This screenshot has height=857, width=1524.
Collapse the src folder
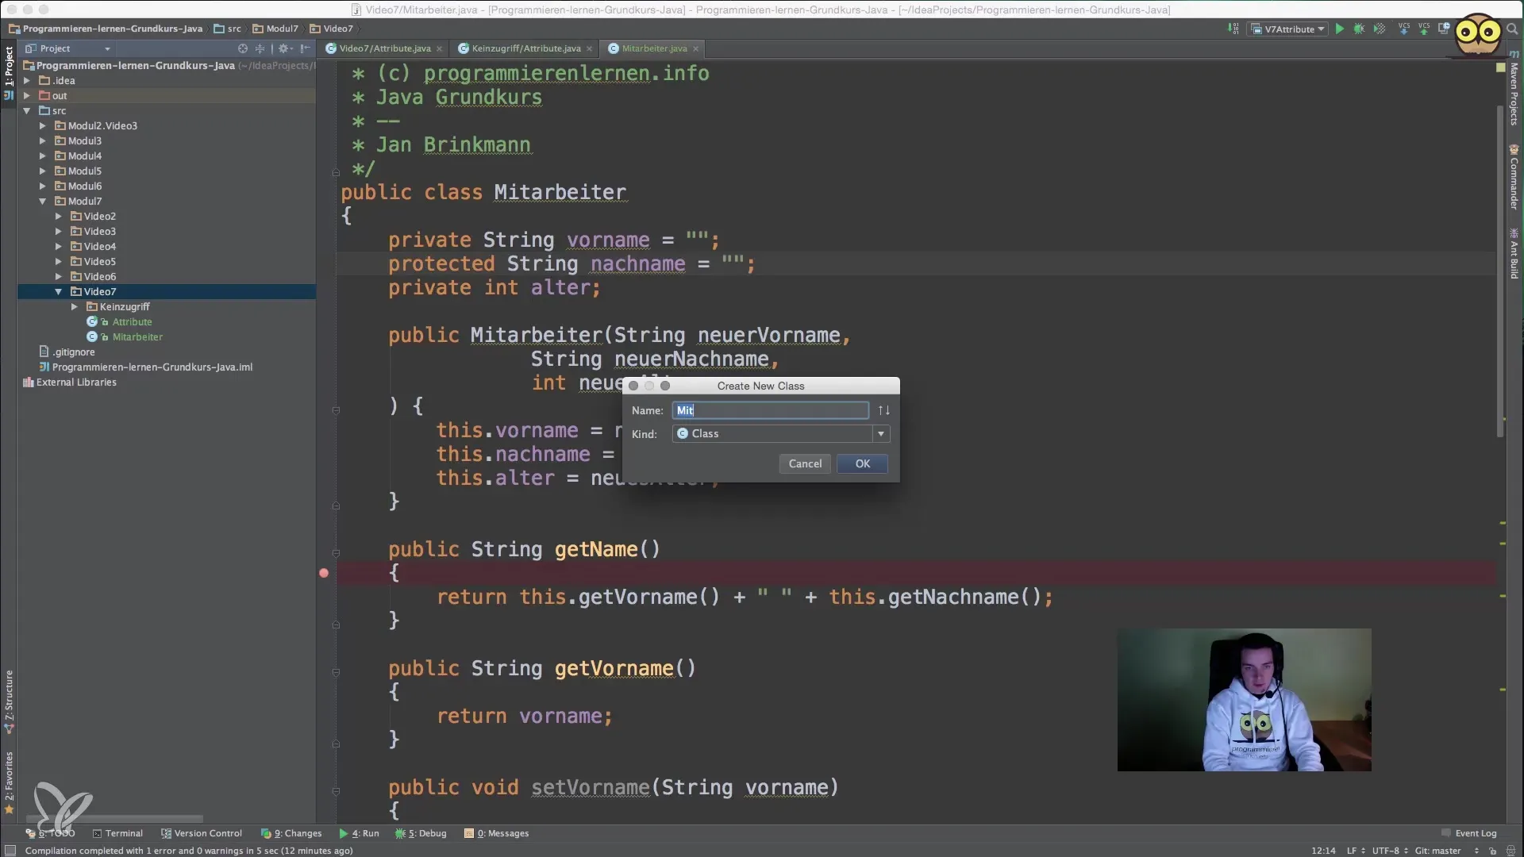point(27,110)
